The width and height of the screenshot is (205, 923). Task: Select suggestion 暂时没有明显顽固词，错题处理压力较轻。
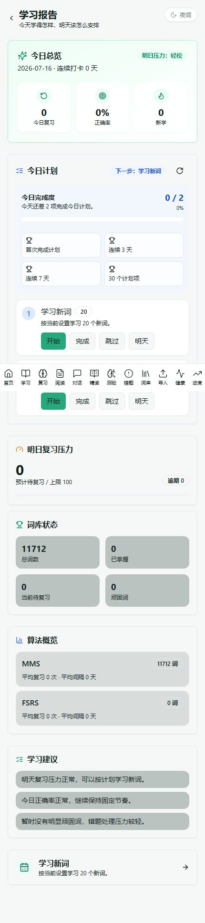102,821
